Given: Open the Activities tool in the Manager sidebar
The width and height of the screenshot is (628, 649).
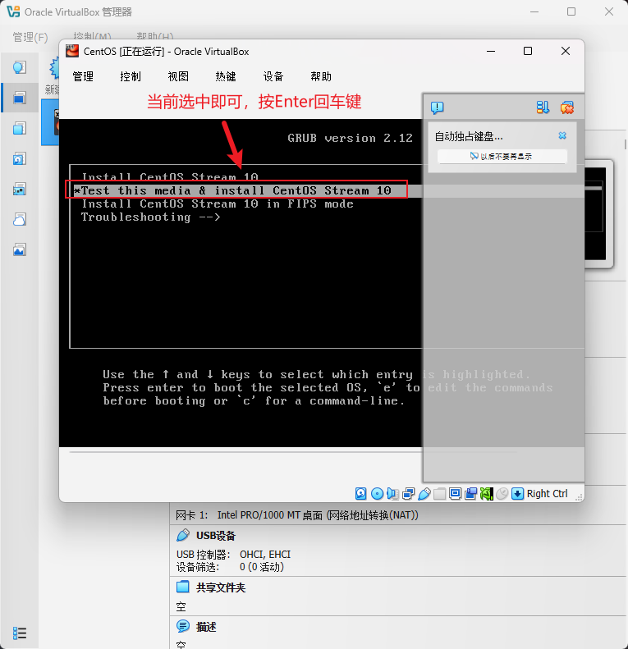Looking at the screenshot, I should pyautogui.click(x=19, y=249).
